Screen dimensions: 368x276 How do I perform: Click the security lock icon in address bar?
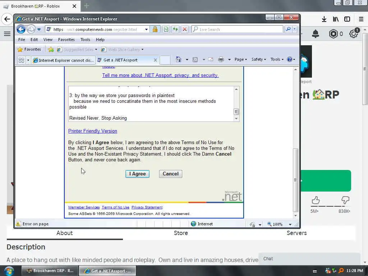155,29
